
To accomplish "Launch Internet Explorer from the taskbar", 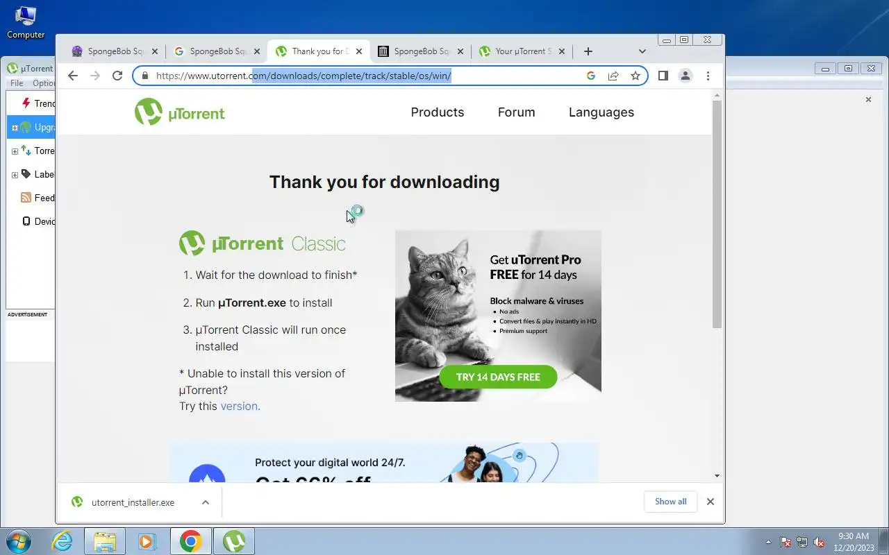I will (x=63, y=541).
